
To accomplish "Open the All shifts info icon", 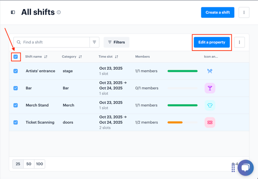I will pyautogui.click(x=59, y=12).
